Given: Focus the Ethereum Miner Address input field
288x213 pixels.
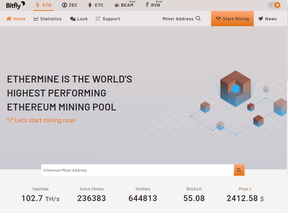Looking at the screenshot, I should [x=138, y=170].
